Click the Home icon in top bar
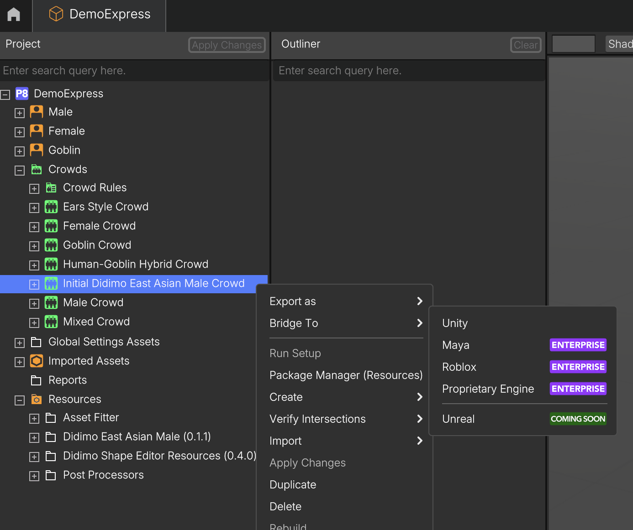633x530 pixels. (x=14, y=15)
